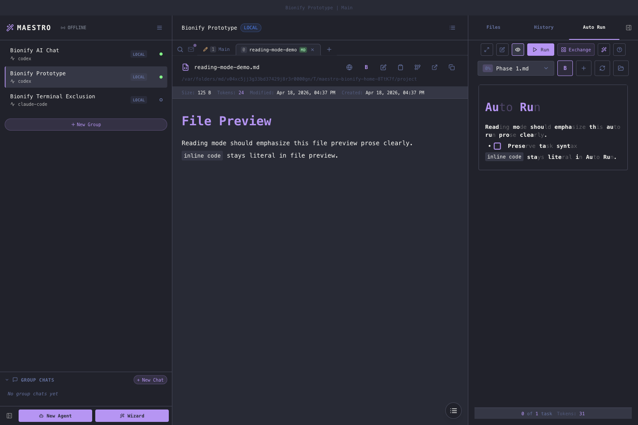Click the hollow status dot on Bionify Terminal Exclusion

click(x=161, y=100)
